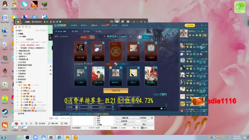Click the speaker icon in room chat box
This screenshot has width=249, height=140.
[162, 109]
